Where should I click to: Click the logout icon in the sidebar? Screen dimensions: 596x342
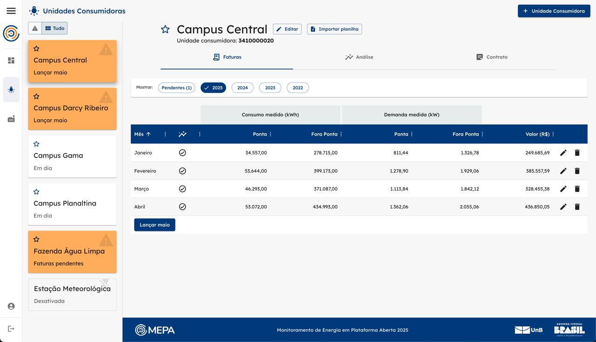point(11,329)
